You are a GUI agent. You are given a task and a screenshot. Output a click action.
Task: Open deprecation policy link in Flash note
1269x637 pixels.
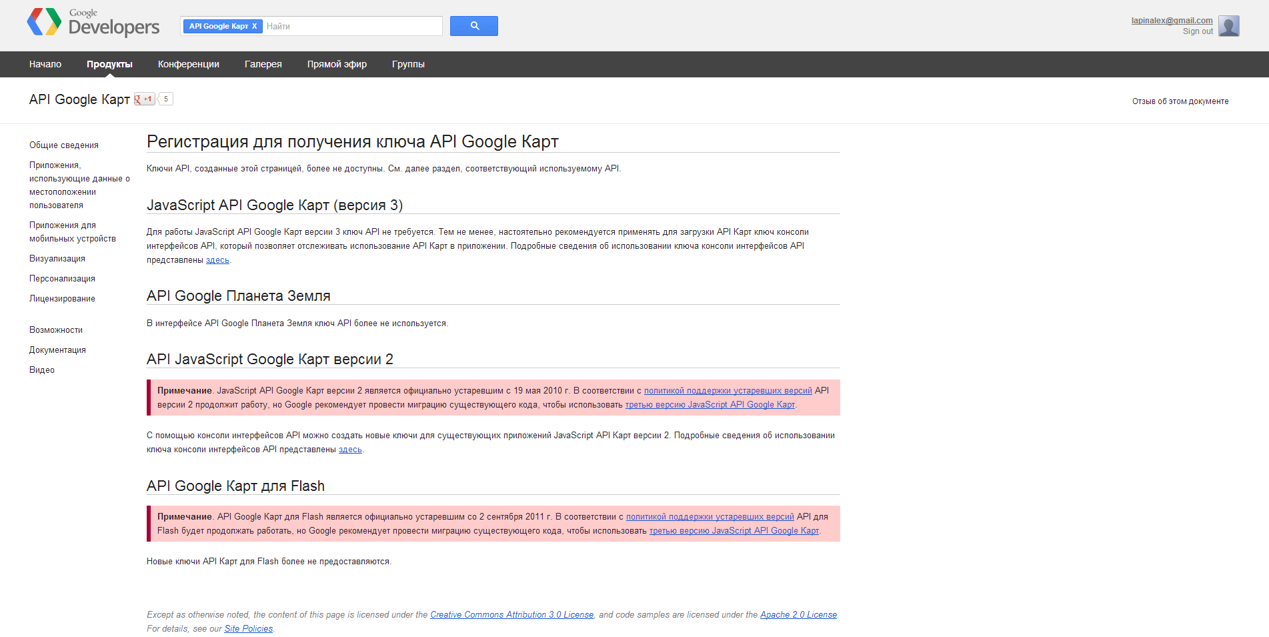coord(710,517)
